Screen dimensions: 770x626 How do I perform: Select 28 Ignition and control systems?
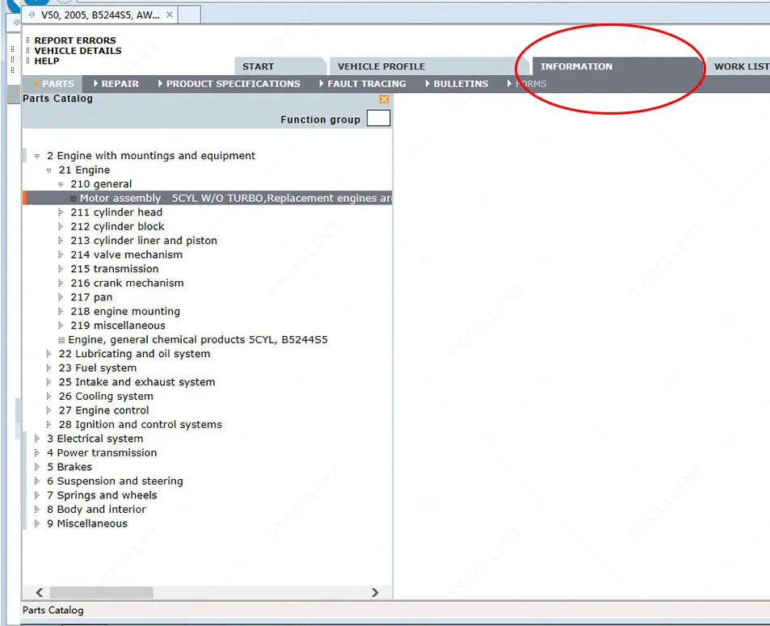(x=140, y=425)
